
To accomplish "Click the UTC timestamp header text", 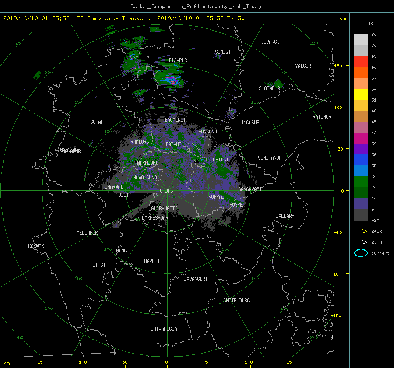I will [123, 18].
